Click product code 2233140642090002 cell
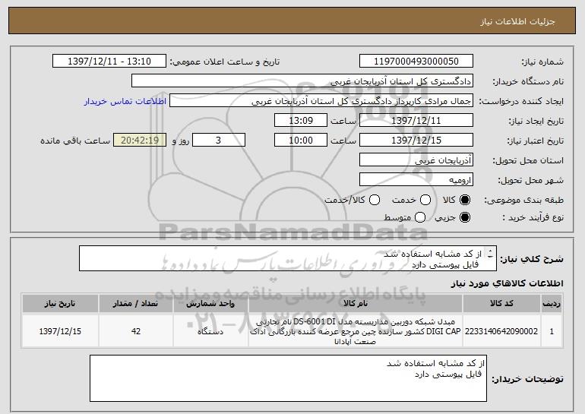The image size is (585, 414). [x=501, y=331]
